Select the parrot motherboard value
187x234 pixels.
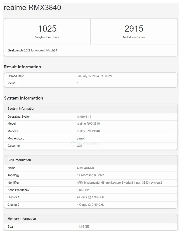(81, 139)
